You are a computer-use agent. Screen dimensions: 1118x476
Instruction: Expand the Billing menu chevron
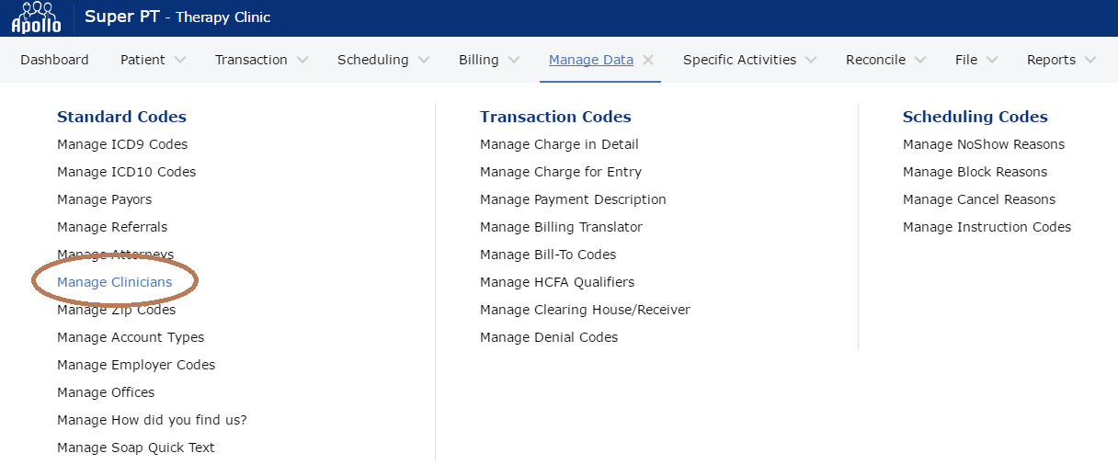(514, 60)
